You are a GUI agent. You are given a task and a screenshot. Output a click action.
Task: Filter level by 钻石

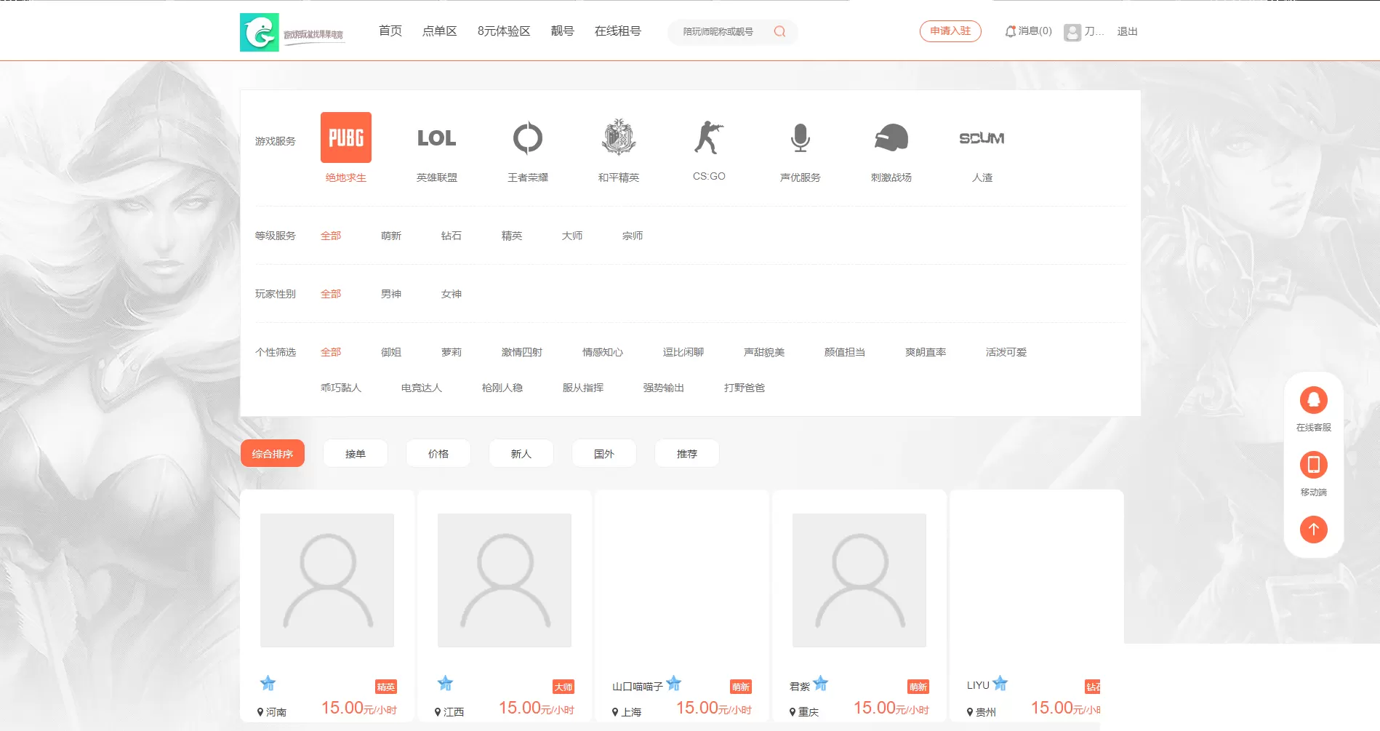[x=452, y=236]
